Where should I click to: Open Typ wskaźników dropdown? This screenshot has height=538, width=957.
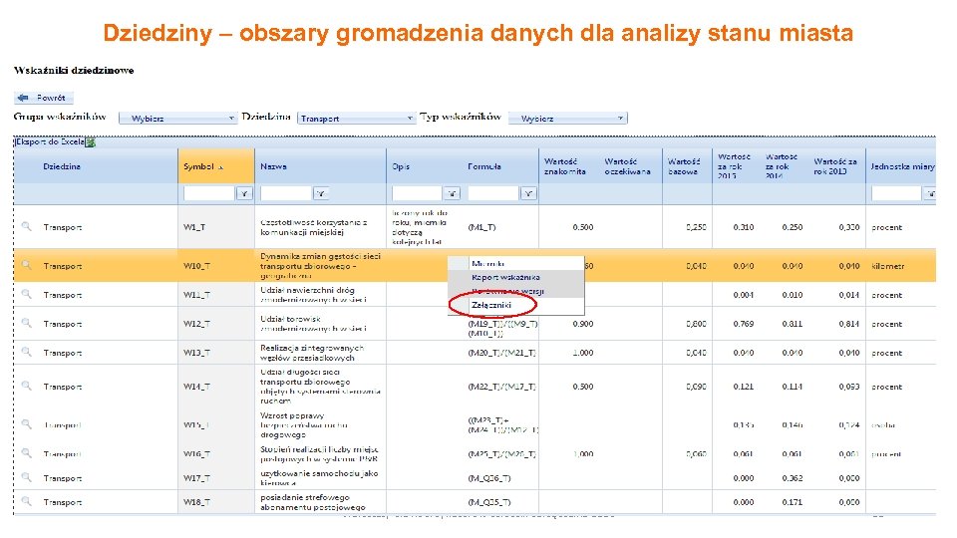(x=567, y=119)
